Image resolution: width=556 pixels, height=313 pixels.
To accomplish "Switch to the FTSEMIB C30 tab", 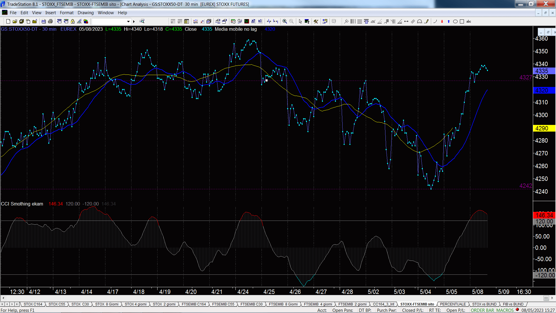I will point(252,304).
